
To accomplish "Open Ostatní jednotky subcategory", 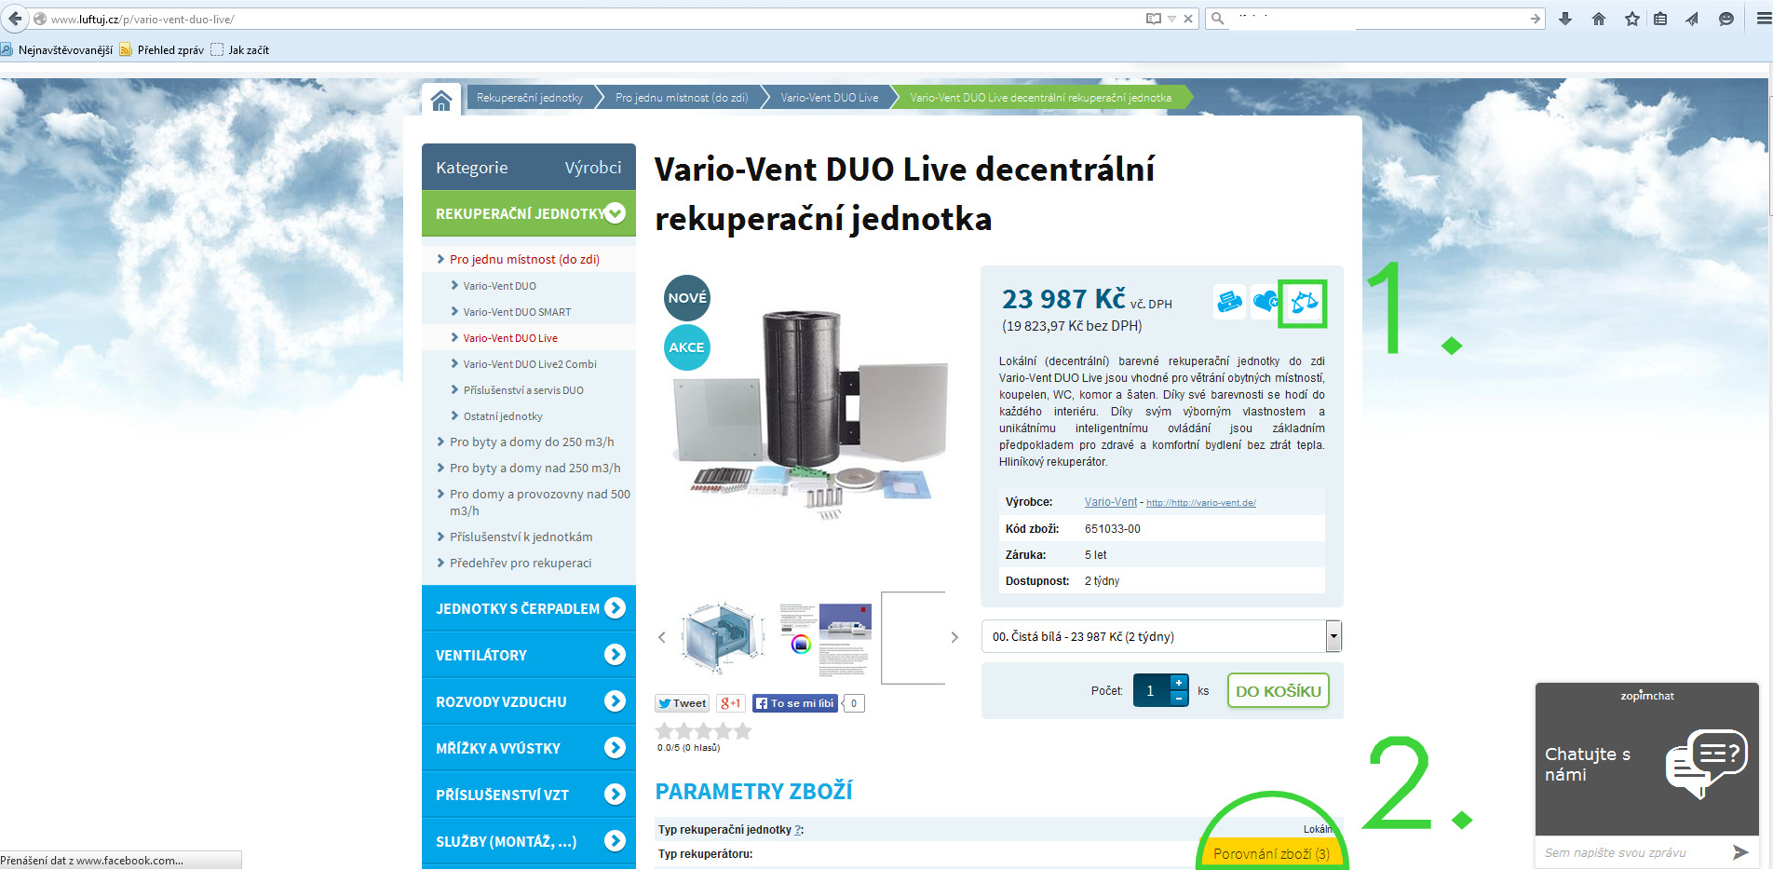I will [x=503, y=416].
